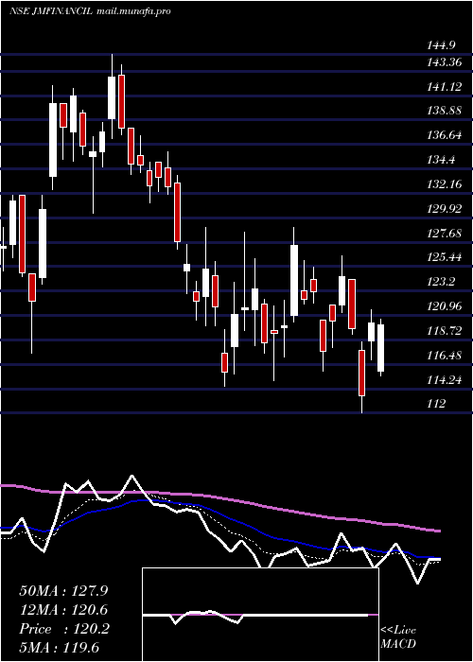Click the 50MA : 127.9 readout

63,591
